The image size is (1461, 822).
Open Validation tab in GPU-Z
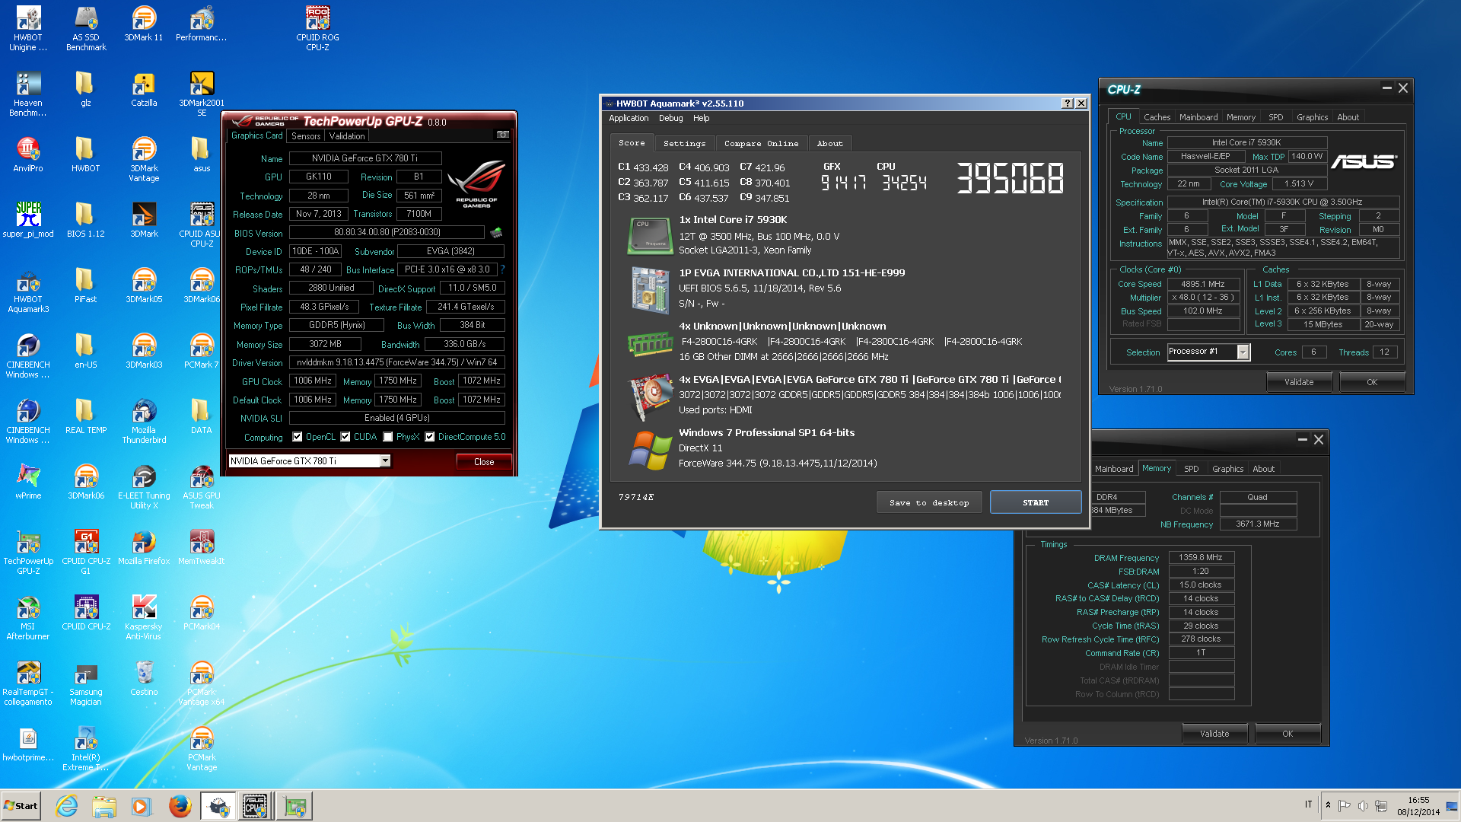[347, 136]
